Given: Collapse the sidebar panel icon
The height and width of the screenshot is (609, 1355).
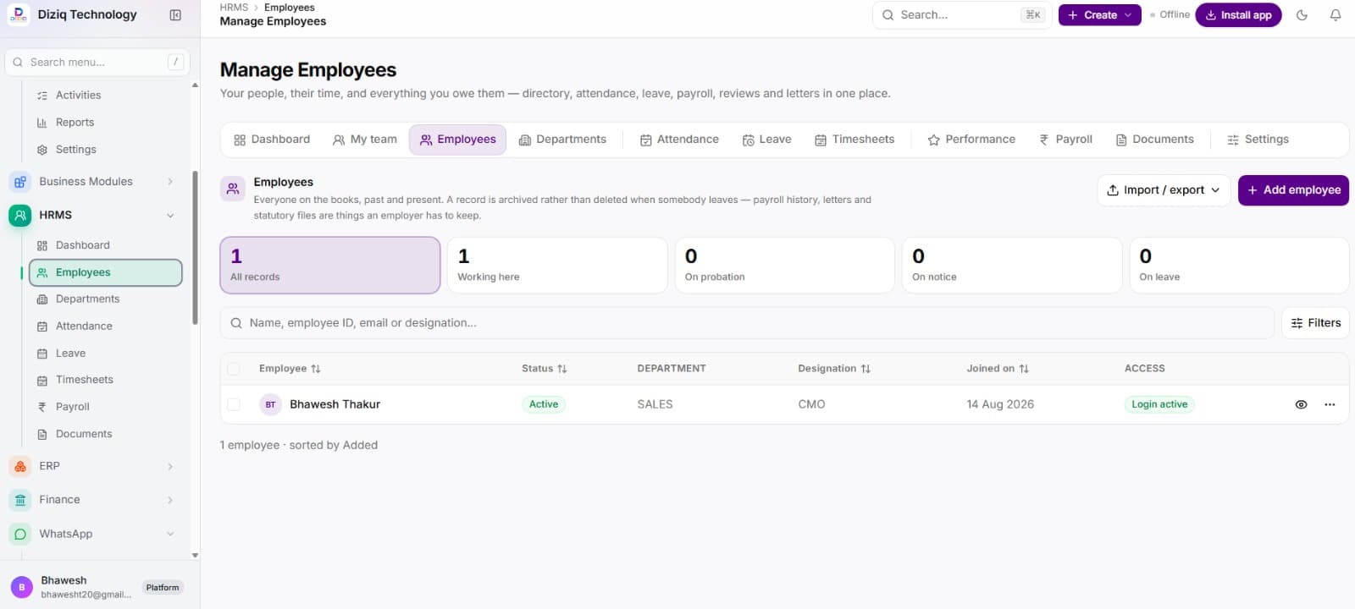Looking at the screenshot, I should 175,15.
